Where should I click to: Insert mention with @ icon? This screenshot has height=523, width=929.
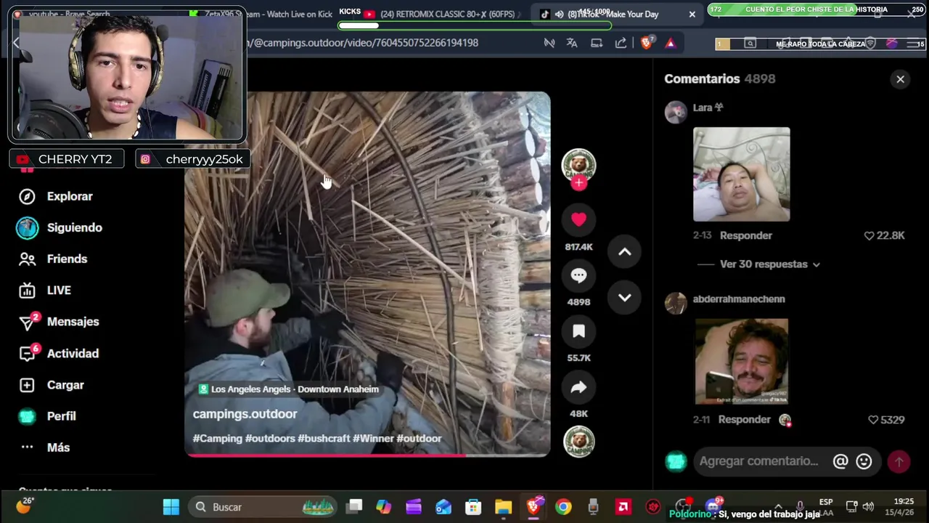[x=840, y=461]
